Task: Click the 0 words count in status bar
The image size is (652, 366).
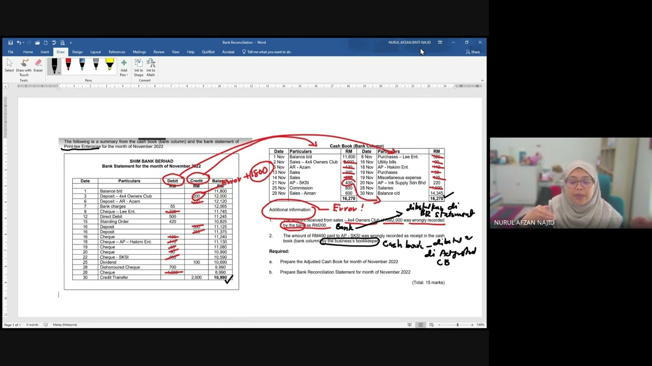Action: tap(33, 325)
